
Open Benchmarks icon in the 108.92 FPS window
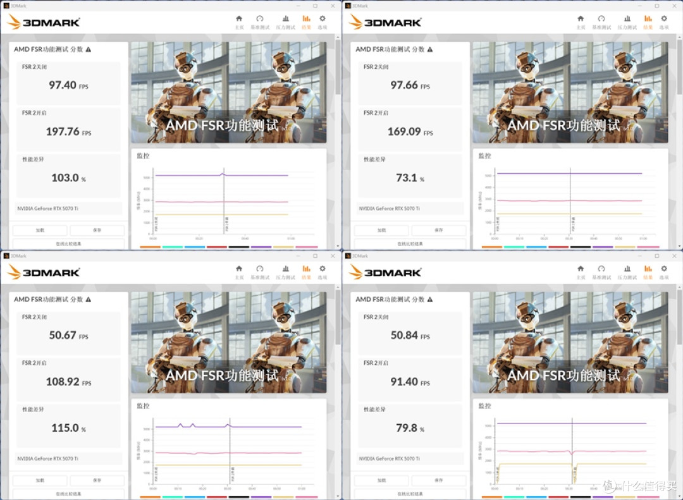(x=260, y=272)
